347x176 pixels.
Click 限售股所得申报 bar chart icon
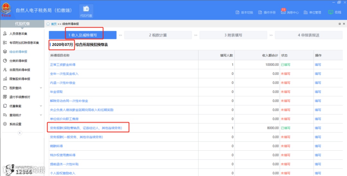point(5,79)
